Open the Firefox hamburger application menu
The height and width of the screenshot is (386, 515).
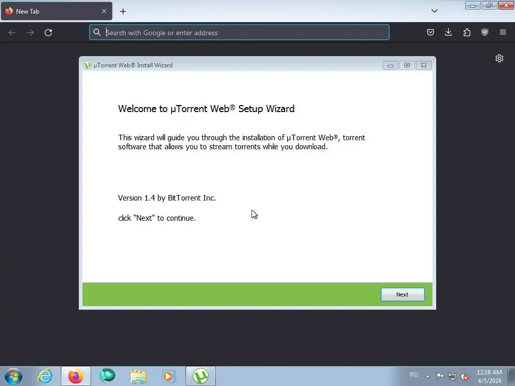tap(503, 32)
